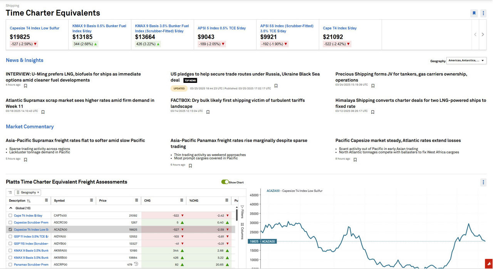Open the freight assessments kebab menu

click(483, 182)
